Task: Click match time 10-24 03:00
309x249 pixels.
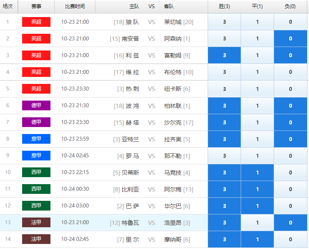Action: pos(75,205)
